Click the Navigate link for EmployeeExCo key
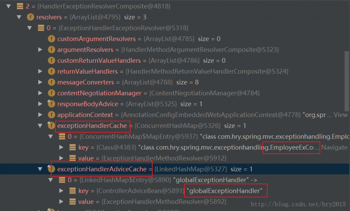The image size is (350, 211). pyautogui.click(x=335, y=147)
